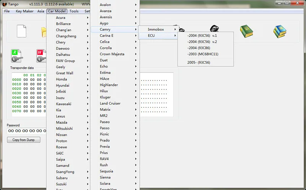Click the Password hex input field
The image size is (306, 190).
pyautogui.click(x=27, y=131)
